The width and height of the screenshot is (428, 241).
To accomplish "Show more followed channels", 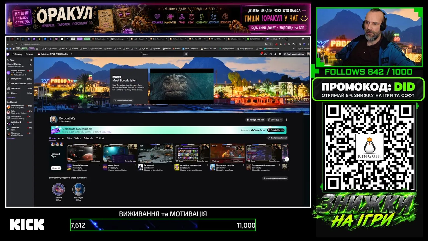I will (11, 98).
